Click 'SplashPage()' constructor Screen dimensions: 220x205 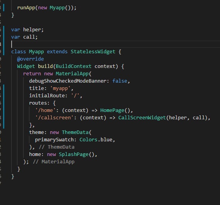77,154
